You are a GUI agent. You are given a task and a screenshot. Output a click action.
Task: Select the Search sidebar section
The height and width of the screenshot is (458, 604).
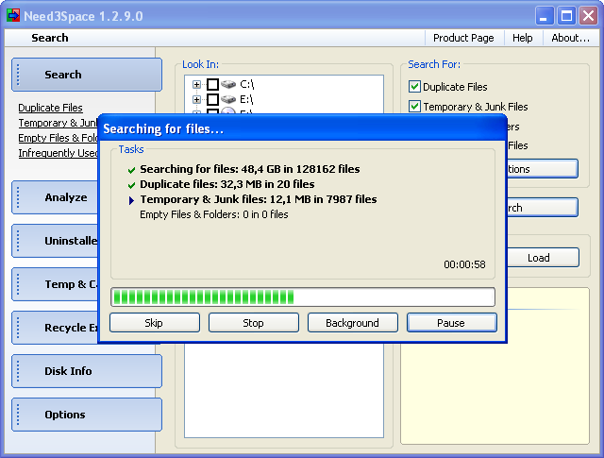[87, 75]
